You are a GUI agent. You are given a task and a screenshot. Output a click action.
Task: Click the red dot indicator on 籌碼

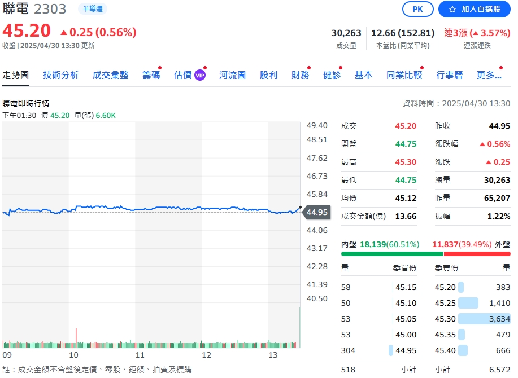click(160, 68)
